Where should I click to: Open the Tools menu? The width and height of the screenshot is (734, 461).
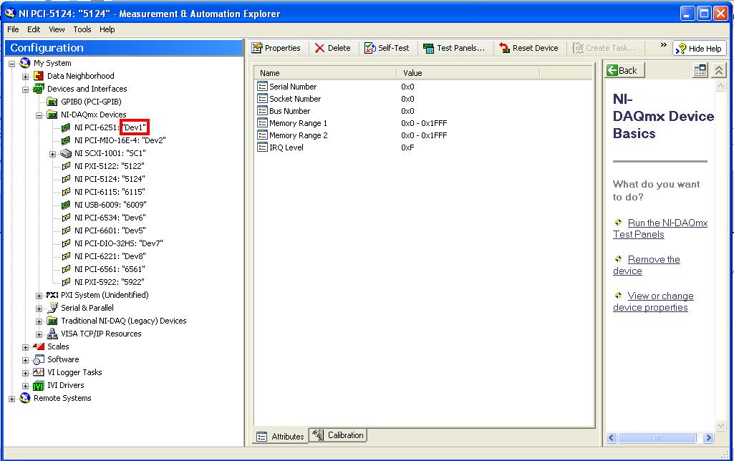click(82, 29)
